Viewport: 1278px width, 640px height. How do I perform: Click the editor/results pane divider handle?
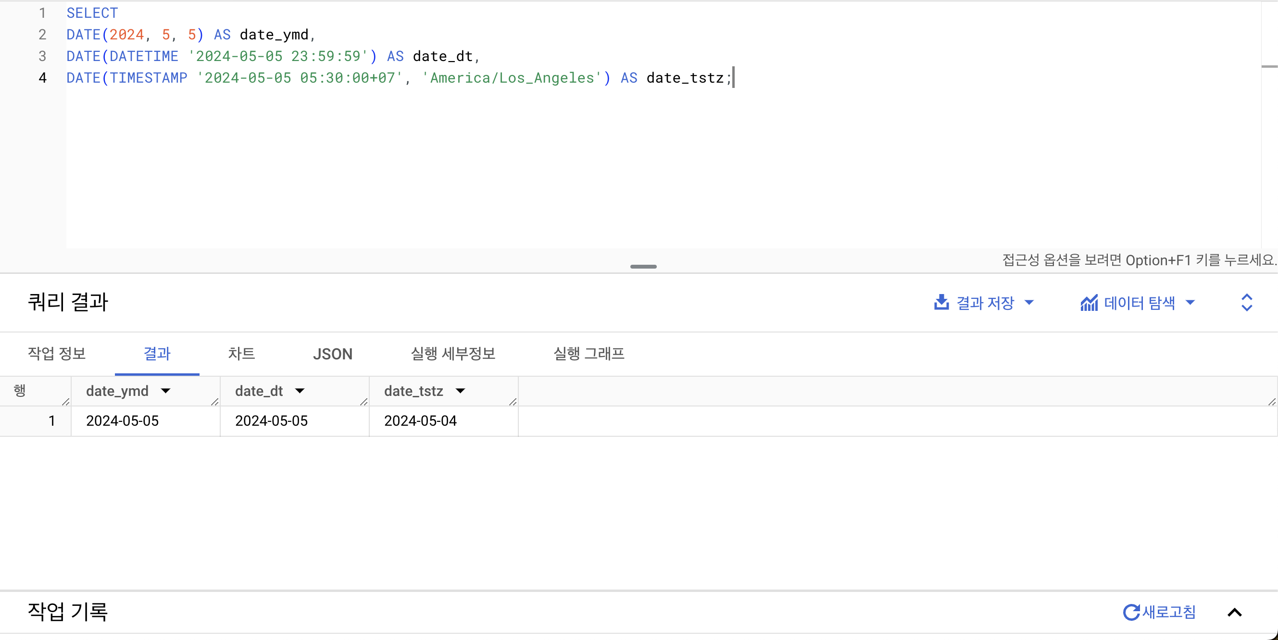[643, 267]
